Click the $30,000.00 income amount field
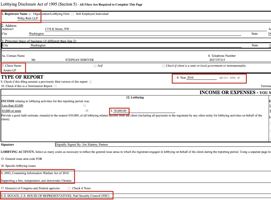This screenshot has height=200, width=271. tap(120, 111)
